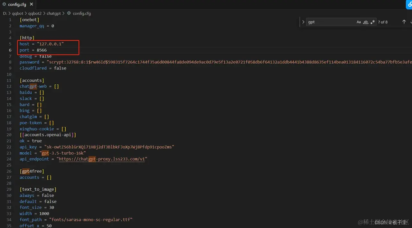
Task: Click inside the find input containing gpt
Action: (331, 22)
